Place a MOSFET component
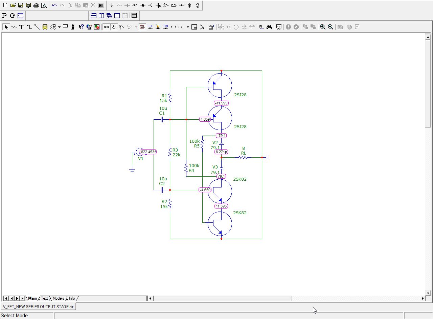Viewport: 433px width, 319px height. [158, 5]
